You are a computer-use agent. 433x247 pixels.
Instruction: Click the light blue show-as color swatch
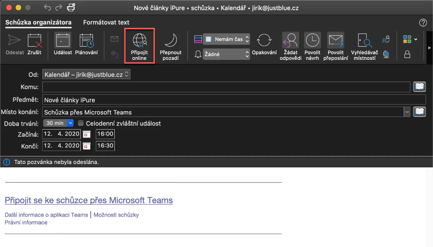pos(209,39)
